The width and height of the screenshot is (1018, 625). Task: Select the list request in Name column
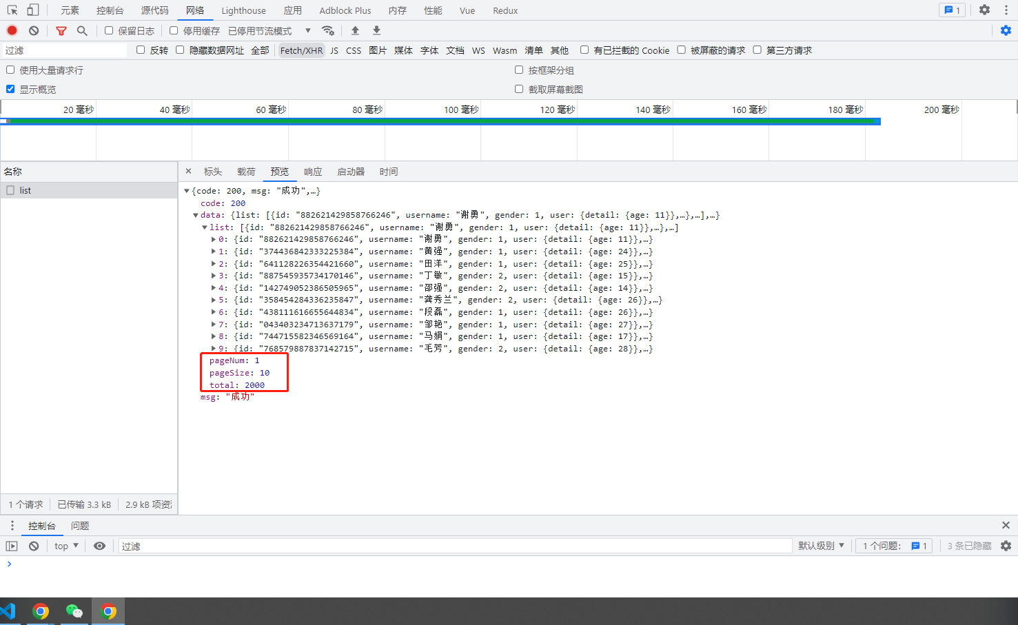pos(26,190)
